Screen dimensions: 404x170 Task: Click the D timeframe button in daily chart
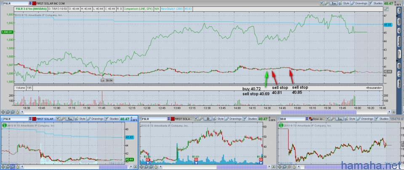(208, 119)
